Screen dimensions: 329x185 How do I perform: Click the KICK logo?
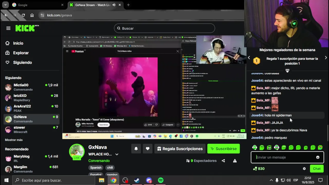pos(27,28)
